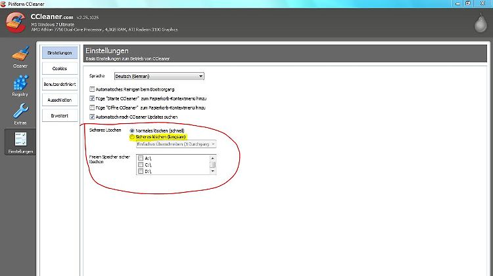Click the 'Sprache' label
This screenshot has width=493, height=276.
coord(97,76)
